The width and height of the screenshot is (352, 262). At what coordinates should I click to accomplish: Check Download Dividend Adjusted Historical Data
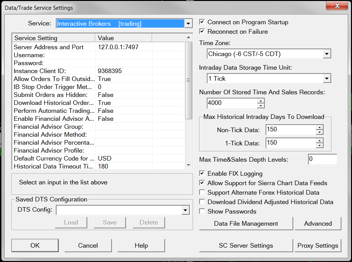coord(202,202)
